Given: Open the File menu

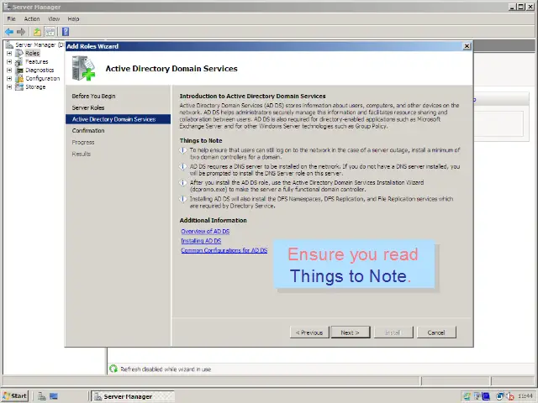Looking at the screenshot, I should pos(11,18).
